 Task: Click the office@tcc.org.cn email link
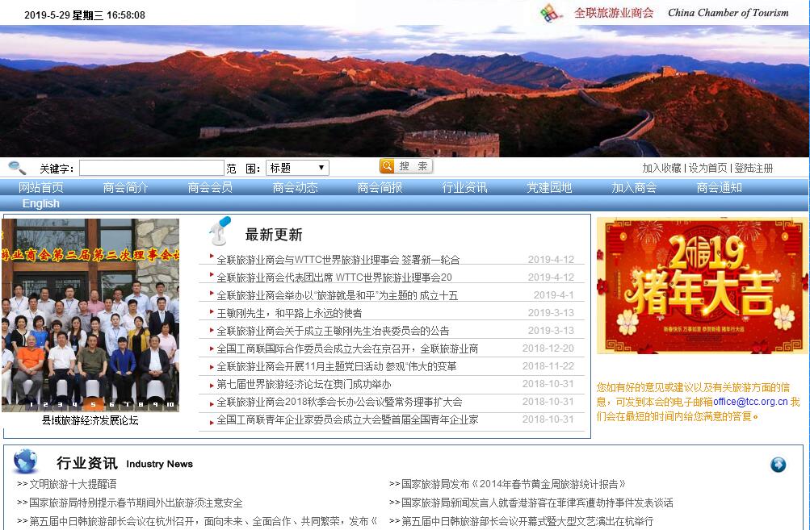[x=749, y=401]
